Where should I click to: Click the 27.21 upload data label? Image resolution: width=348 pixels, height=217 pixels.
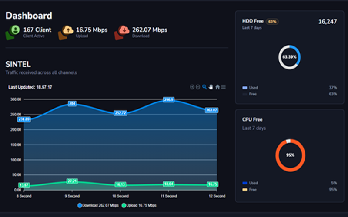tap(72, 181)
